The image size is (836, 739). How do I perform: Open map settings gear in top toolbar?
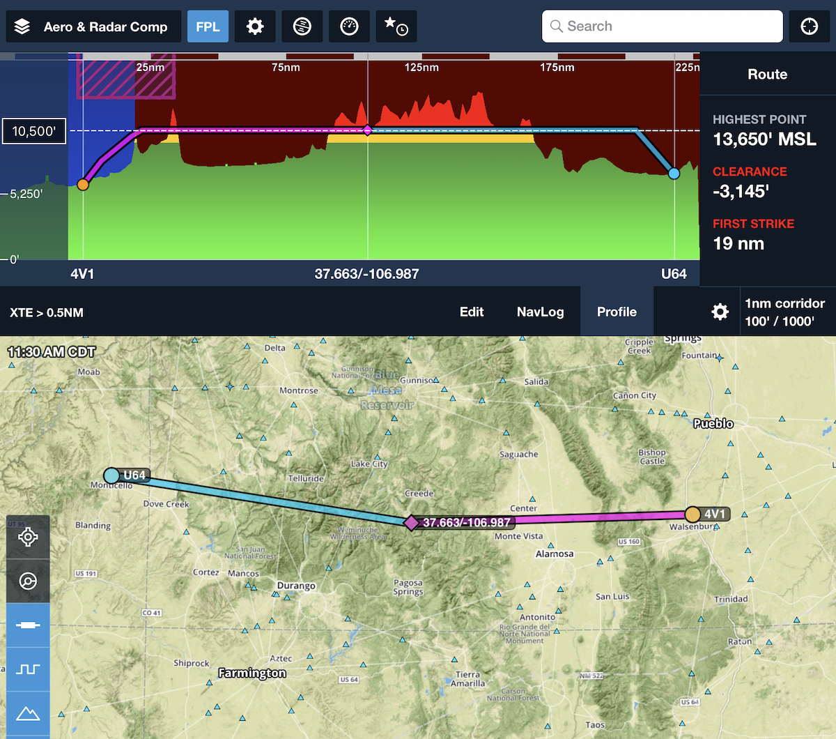(x=255, y=26)
